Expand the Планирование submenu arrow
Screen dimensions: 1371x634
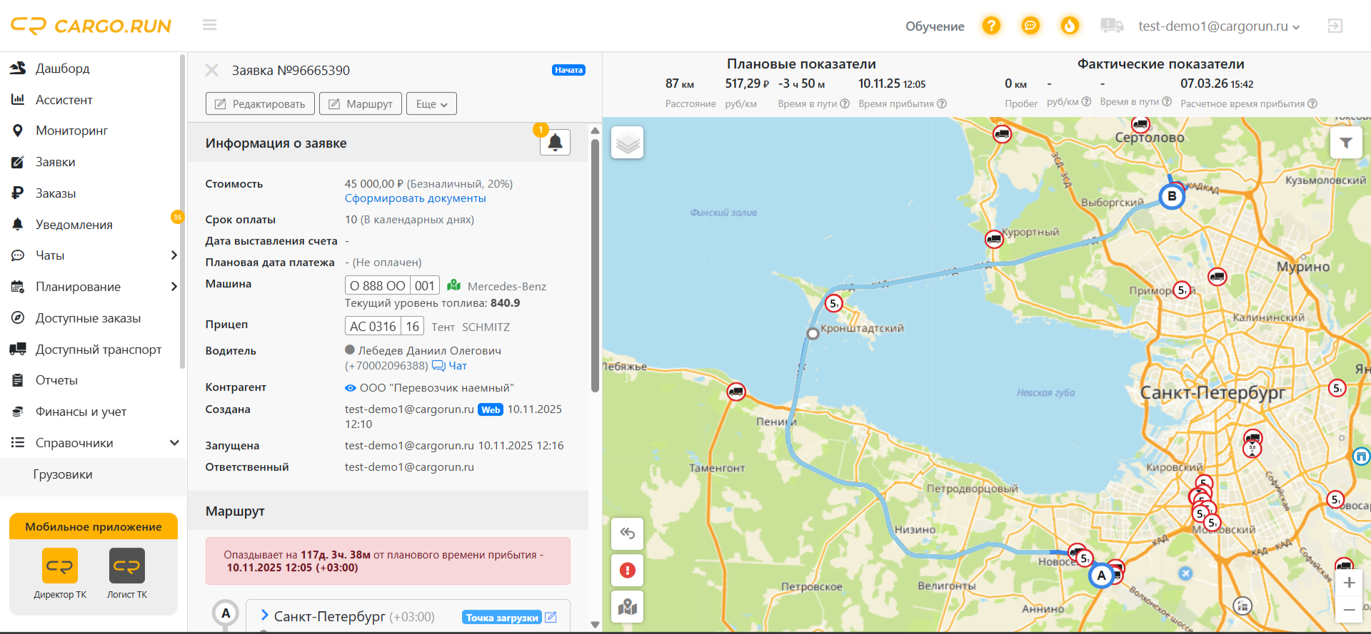(174, 287)
